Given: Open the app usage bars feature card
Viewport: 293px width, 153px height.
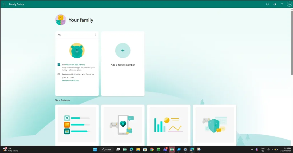Looking at the screenshot, I should [77, 125].
